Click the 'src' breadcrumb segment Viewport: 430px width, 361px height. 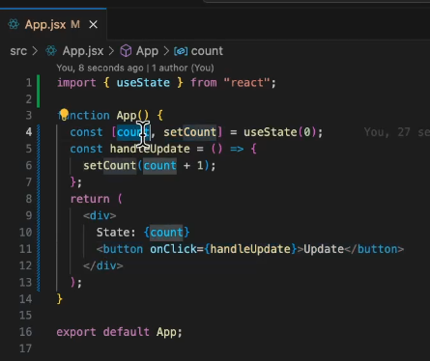click(18, 51)
